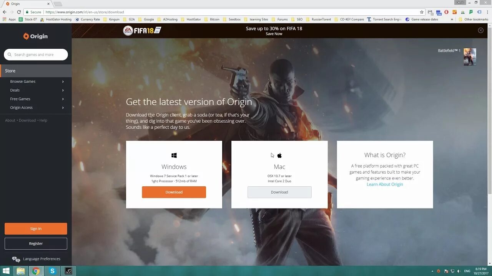
Task: Open the CD-KEY Compare bookmark folder
Action: point(349,19)
